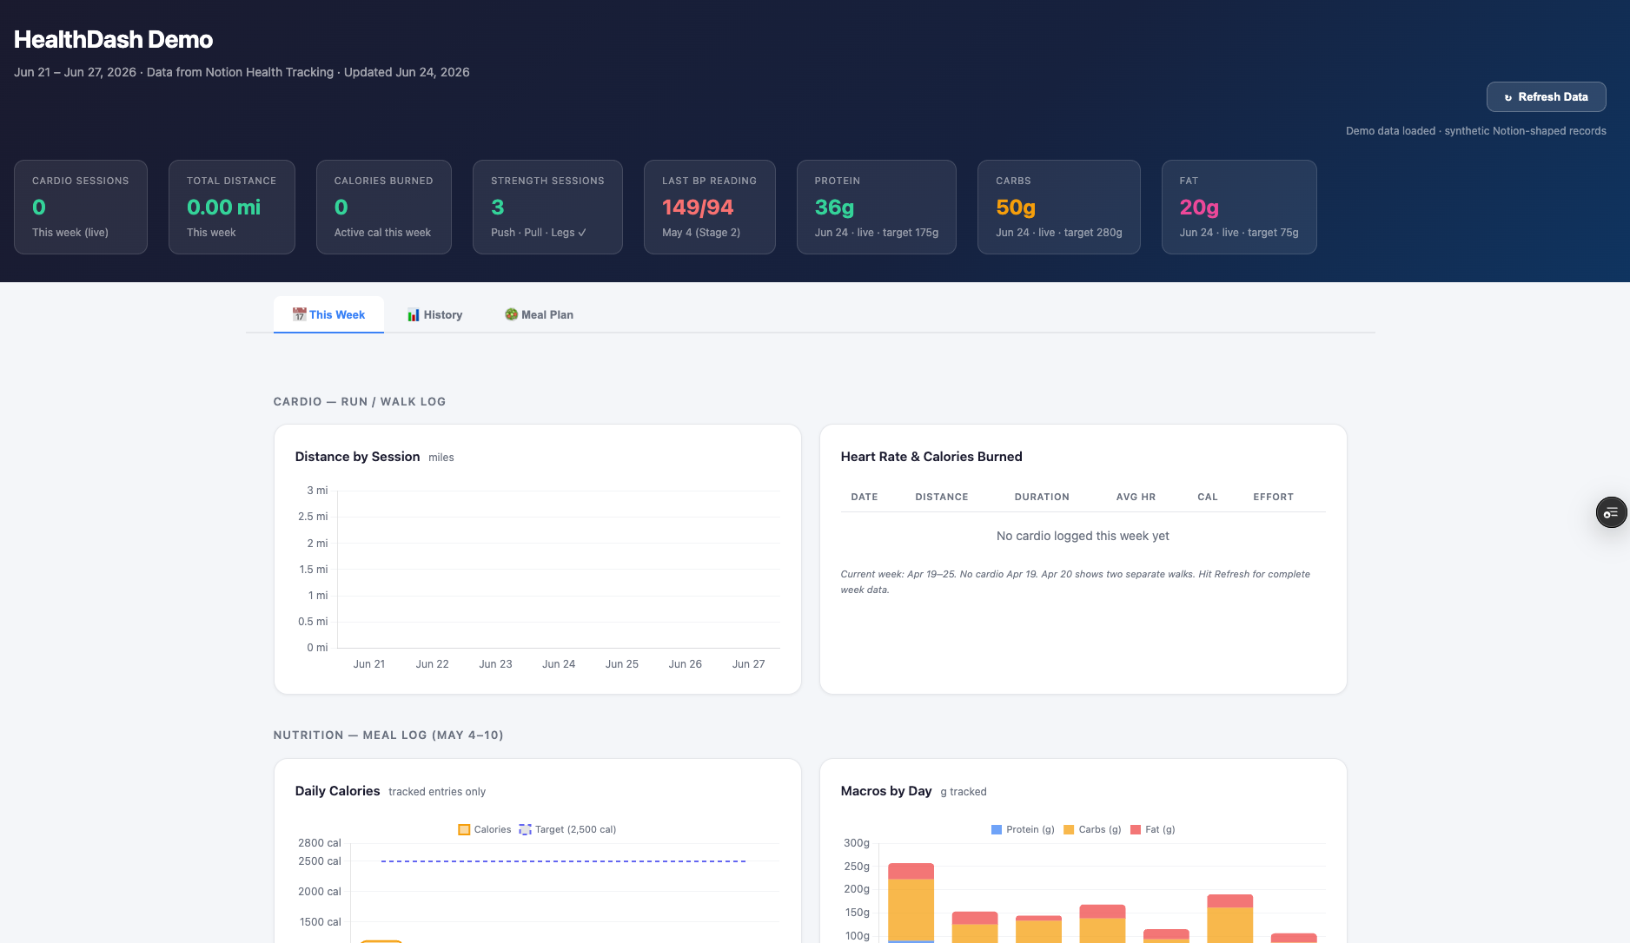Image resolution: width=1630 pixels, height=943 pixels.
Task: Click the Jun 27 x-axis label
Action: 749,664
